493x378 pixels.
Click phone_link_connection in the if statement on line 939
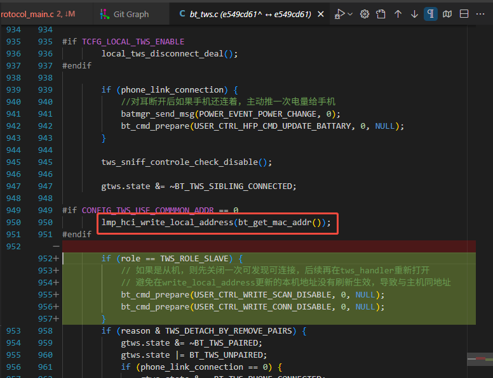click(x=172, y=90)
